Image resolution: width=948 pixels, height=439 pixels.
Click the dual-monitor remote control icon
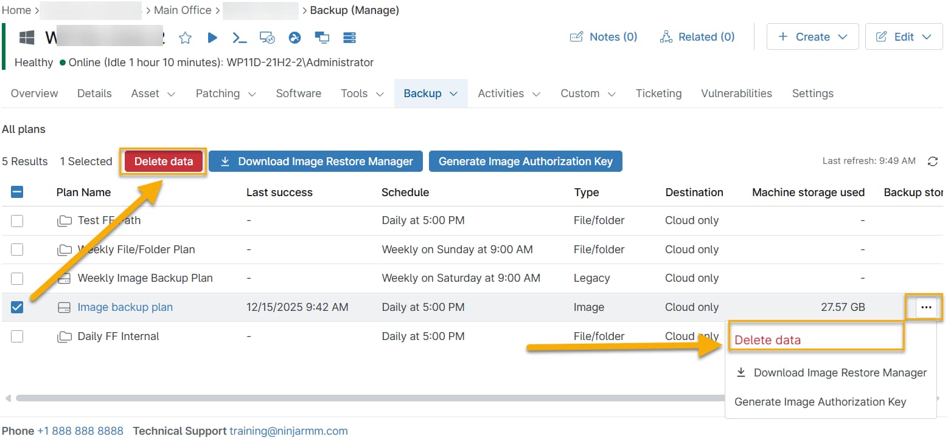coord(322,38)
